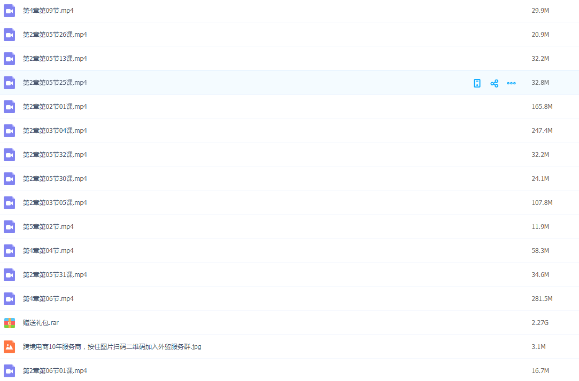Open the file name 第2章第05节13课.mp4

tap(55, 59)
